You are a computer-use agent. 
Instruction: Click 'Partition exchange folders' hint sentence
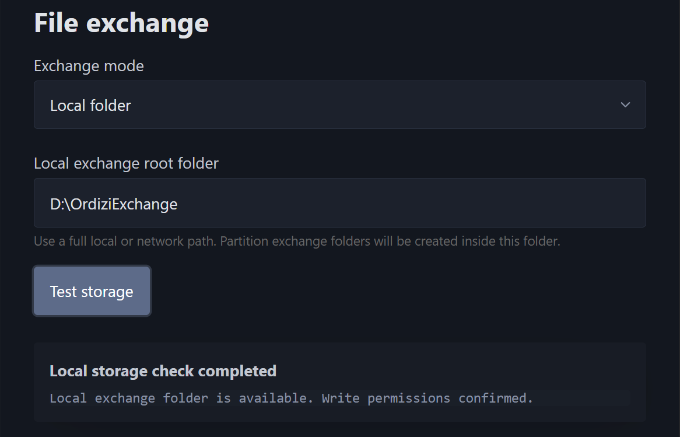point(390,242)
